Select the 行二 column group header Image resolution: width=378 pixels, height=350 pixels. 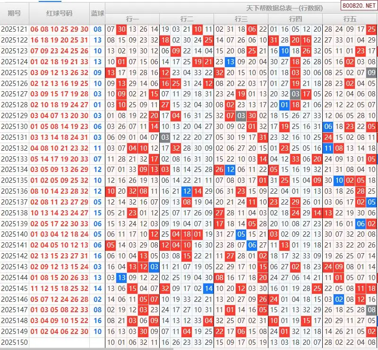[187, 19]
